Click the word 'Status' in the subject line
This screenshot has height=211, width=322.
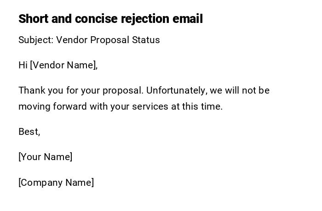click(x=146, y=40)
